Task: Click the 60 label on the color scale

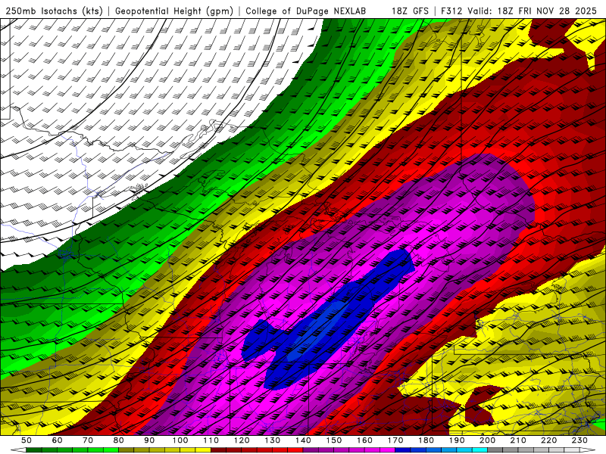Action: [57, 440]
